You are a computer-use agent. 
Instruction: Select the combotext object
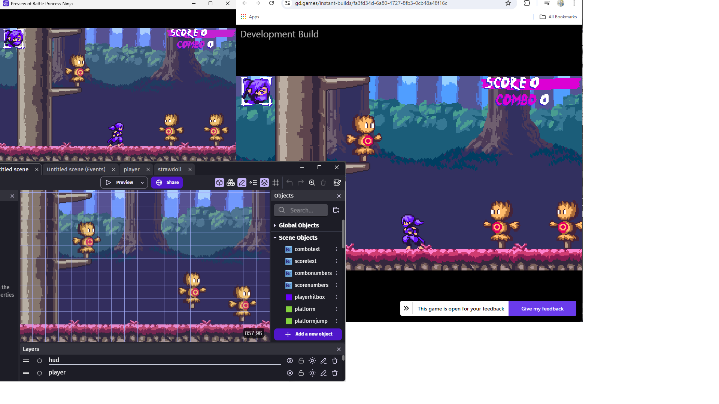click(x=307, y=249)
